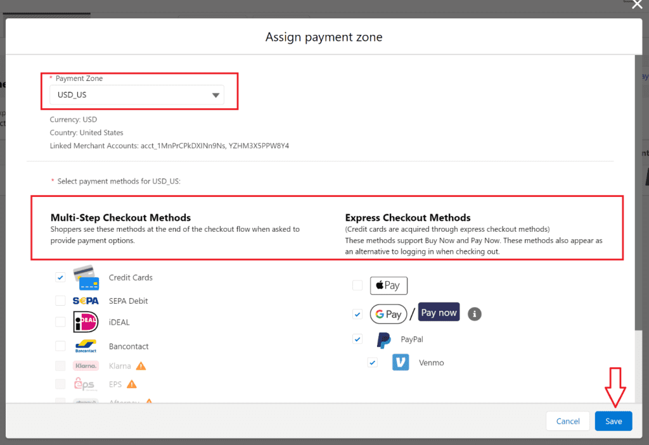Click the Save button

613,421
